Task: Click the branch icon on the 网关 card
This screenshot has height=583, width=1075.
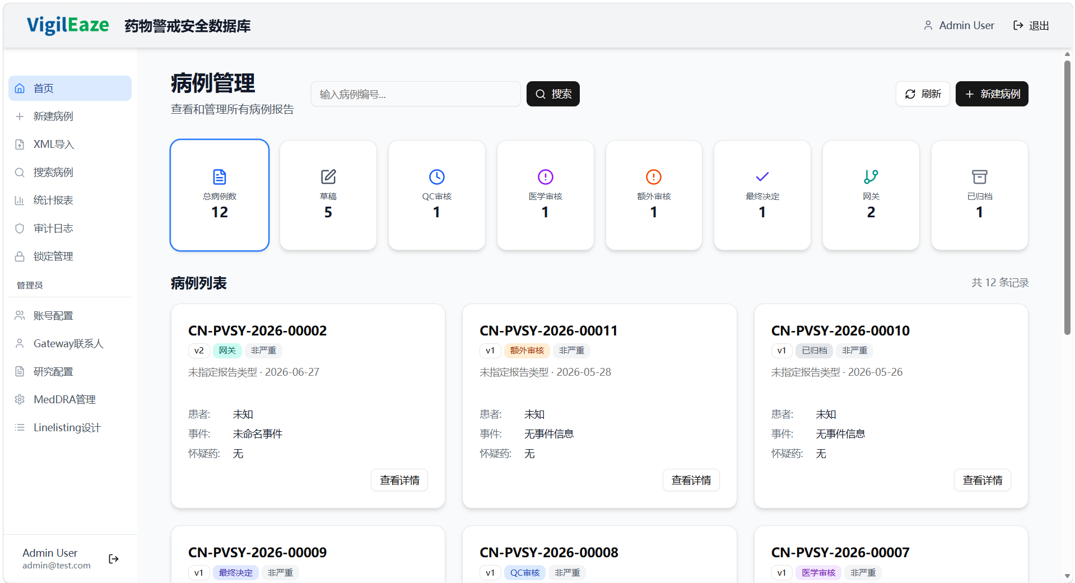Action: [871, 177]
